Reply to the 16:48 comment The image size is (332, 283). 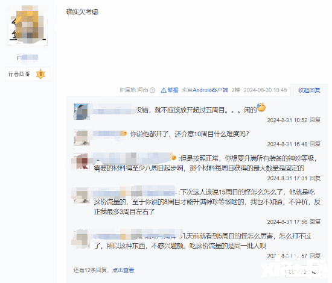[315, 145]
